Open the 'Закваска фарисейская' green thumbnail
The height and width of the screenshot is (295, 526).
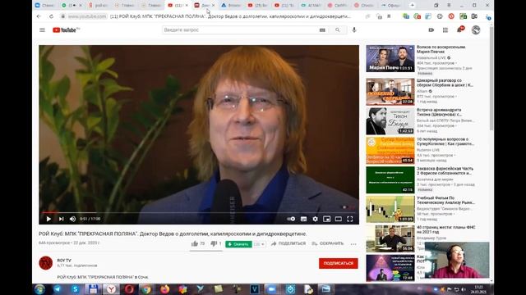coord(390,180)
